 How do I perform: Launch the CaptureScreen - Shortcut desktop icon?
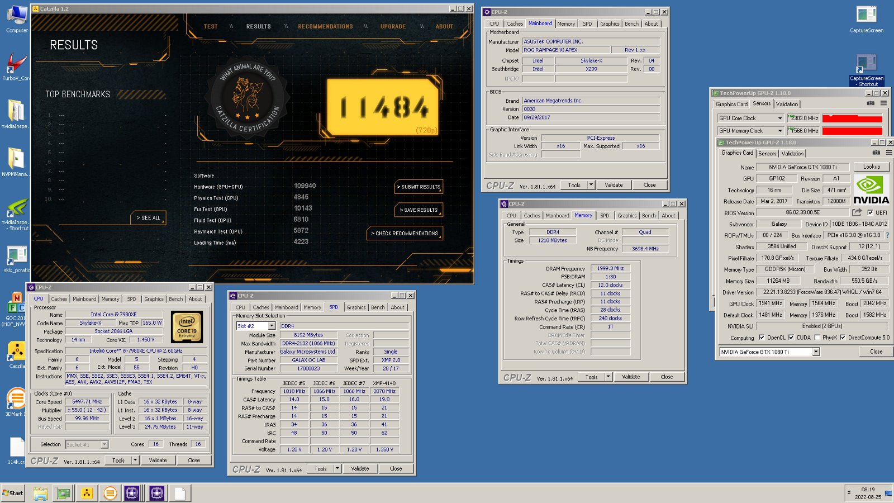point(867,70)
